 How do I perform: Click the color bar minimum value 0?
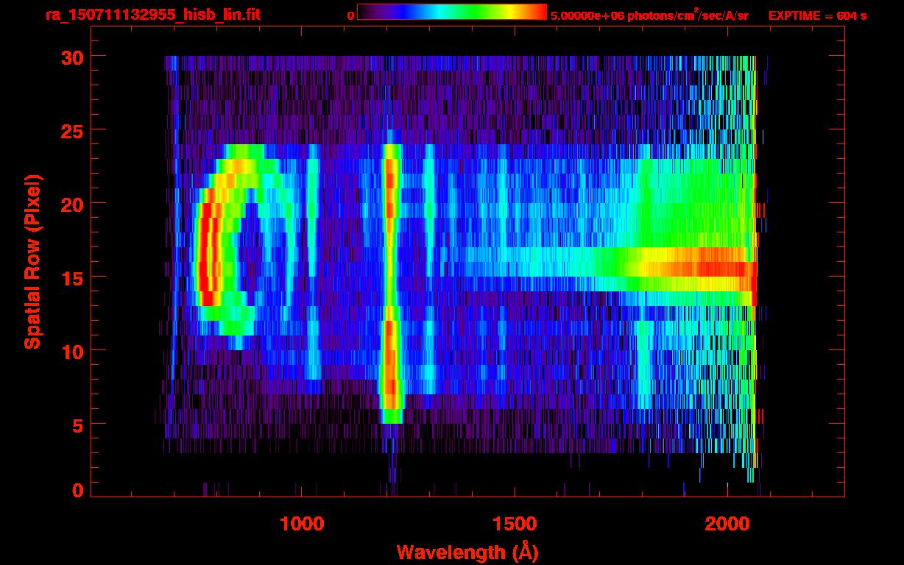click(x=350, y=15)
